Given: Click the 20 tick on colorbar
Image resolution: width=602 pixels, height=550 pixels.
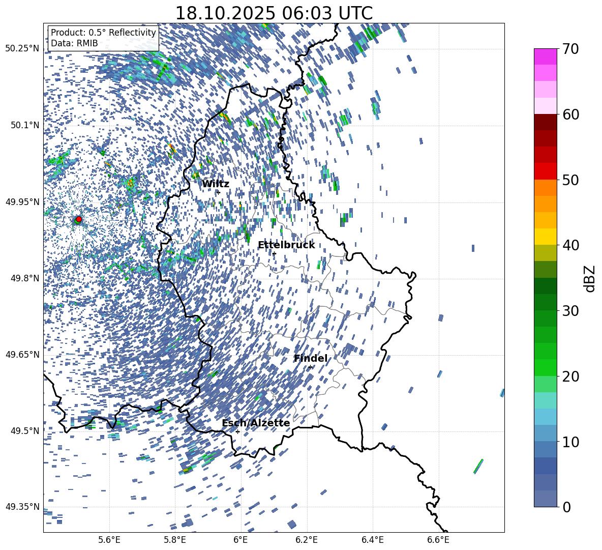Looking at the screenshot, I should [570, 377].
